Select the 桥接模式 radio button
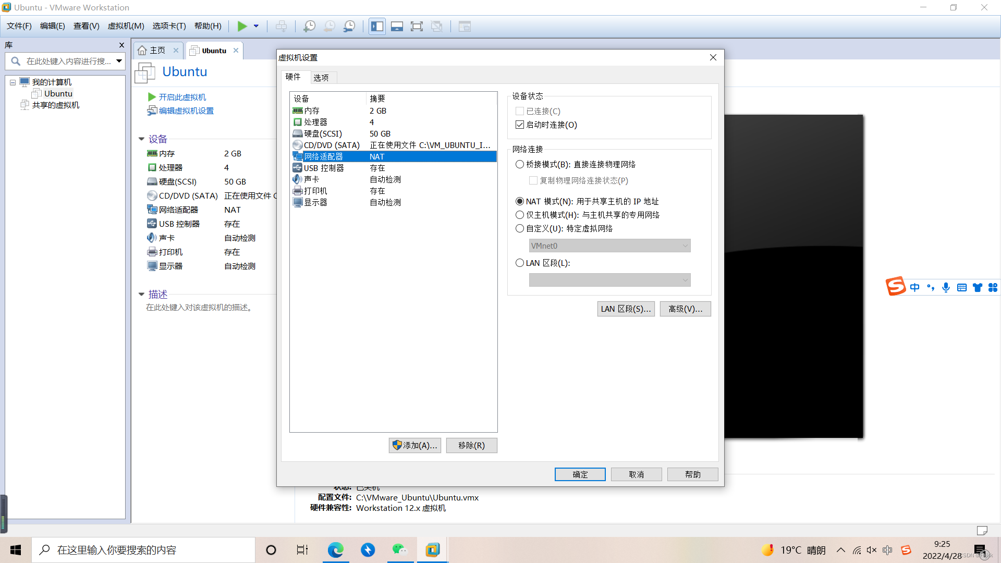This screenshot has width=1001, height=563. [520, 164]
